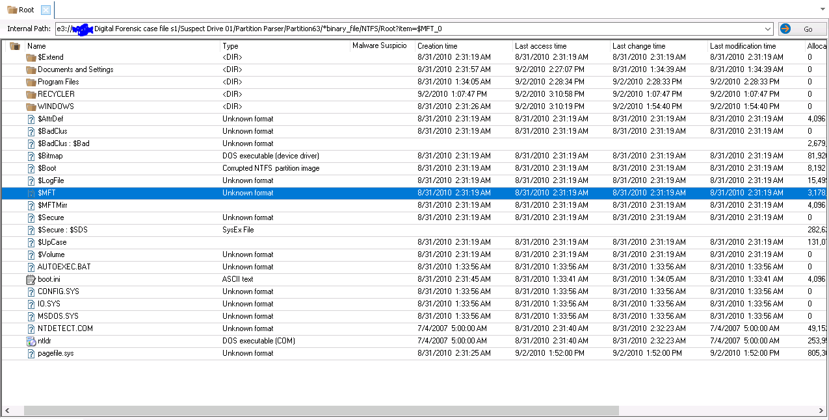Viewport: 829px width, 420px height.
Task: Click the $UpCase file icon
Action: (31, 242)
